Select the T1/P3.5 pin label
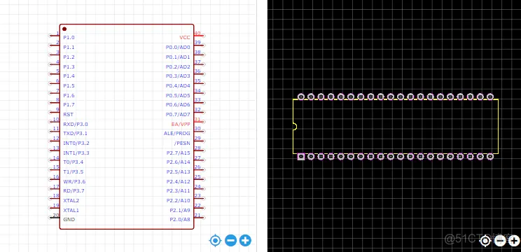 coord(73,172)
